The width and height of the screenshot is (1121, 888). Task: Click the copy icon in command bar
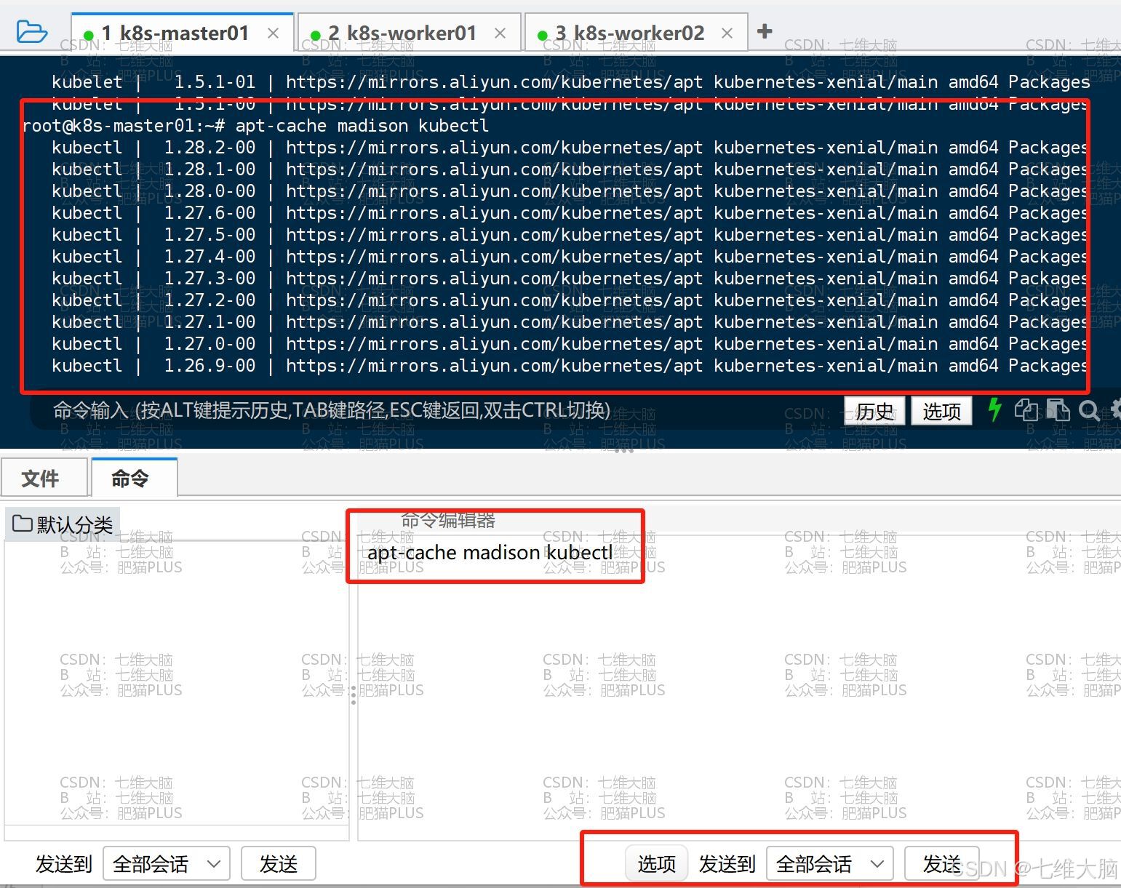click(1026, 410)
